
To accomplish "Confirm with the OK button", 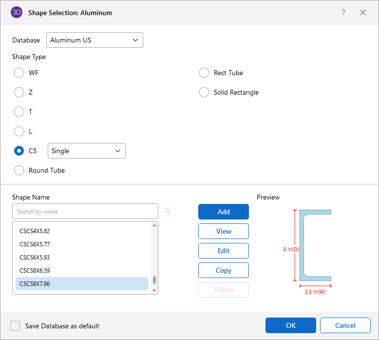I will 290,325.
